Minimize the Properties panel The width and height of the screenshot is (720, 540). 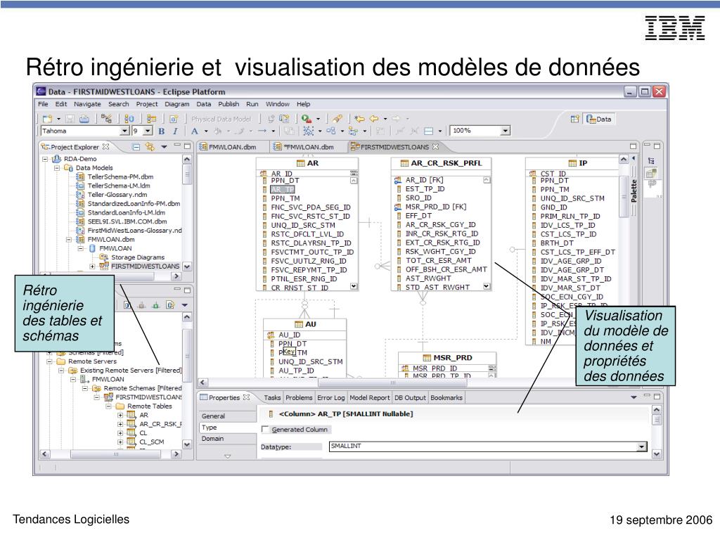pyautogui.click(x=648, y=396)
